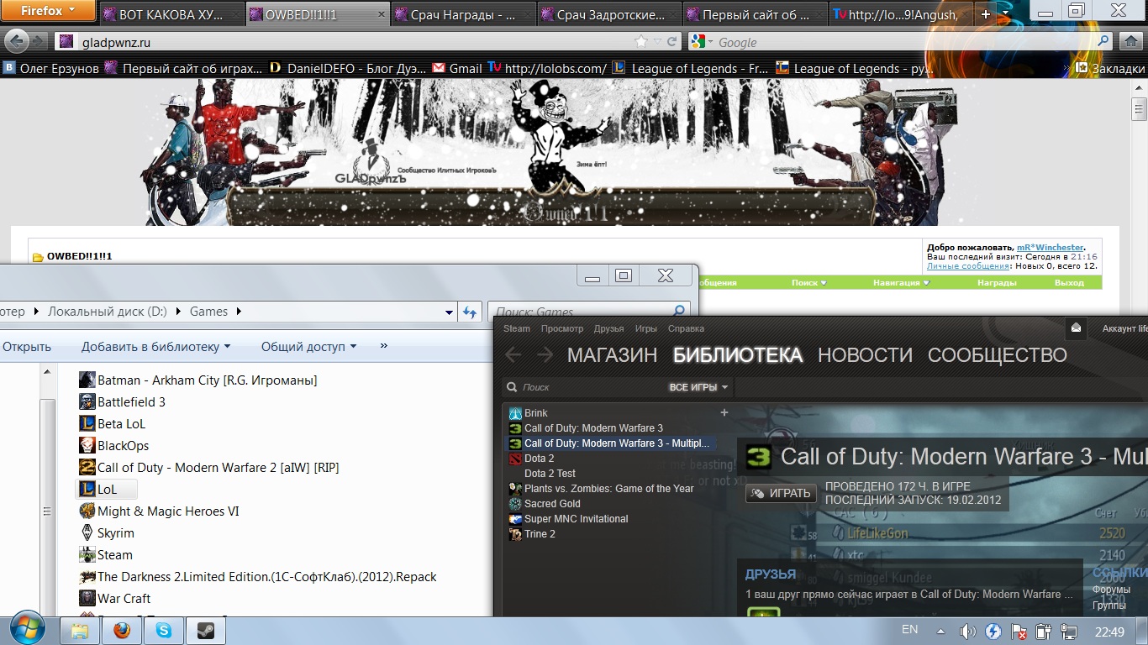Open the Skyrim folder icon
Viewport: 1148px width, 645px height.
(87, 533)
